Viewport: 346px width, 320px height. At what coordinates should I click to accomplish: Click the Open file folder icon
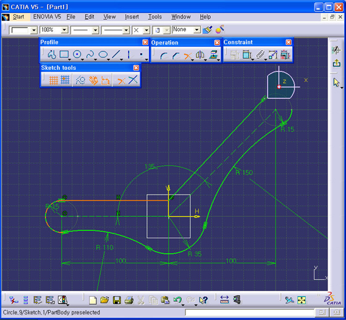pyautogui.click(x=104, y=300)
